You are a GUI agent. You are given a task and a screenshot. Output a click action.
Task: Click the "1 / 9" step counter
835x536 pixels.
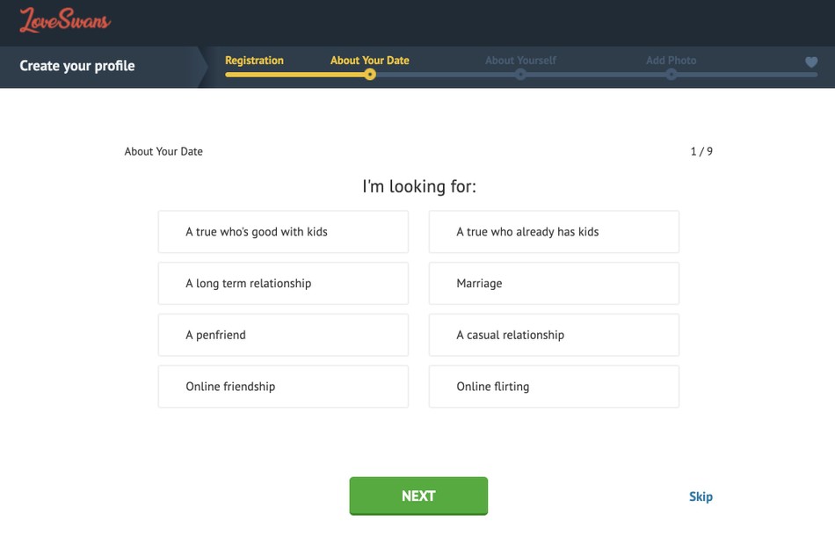[x=701, y=151]
